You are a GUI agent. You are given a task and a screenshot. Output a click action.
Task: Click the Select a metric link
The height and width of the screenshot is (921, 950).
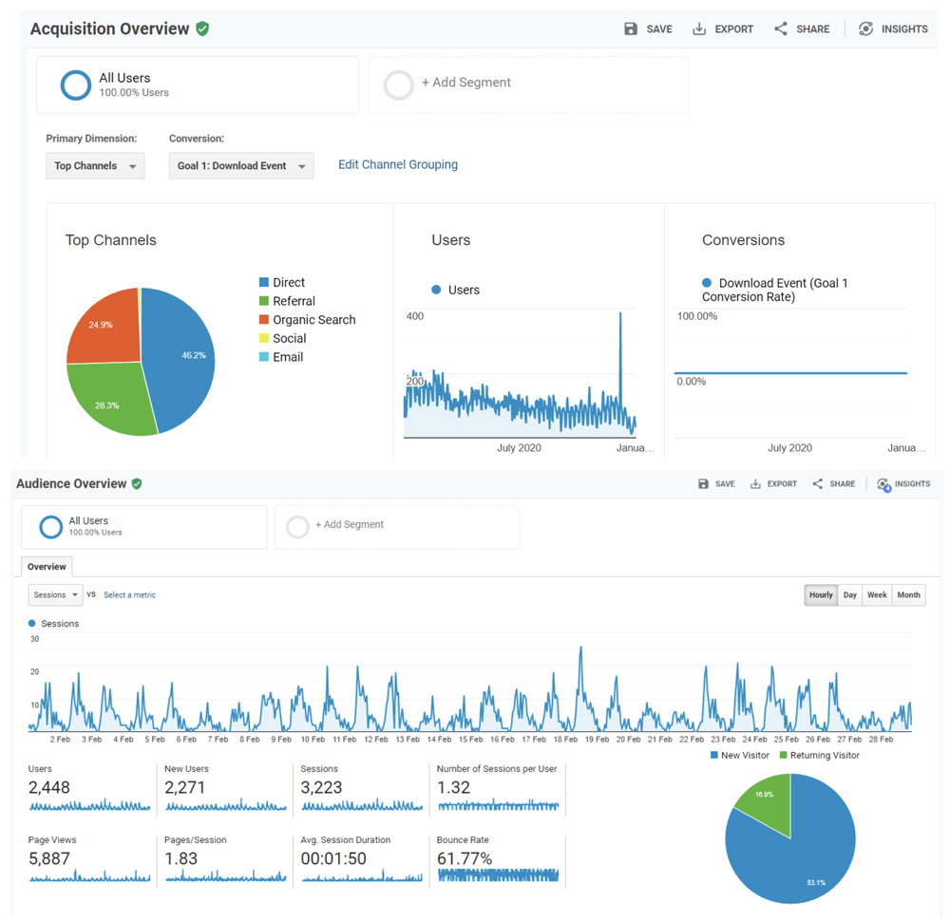click(129, 595)
